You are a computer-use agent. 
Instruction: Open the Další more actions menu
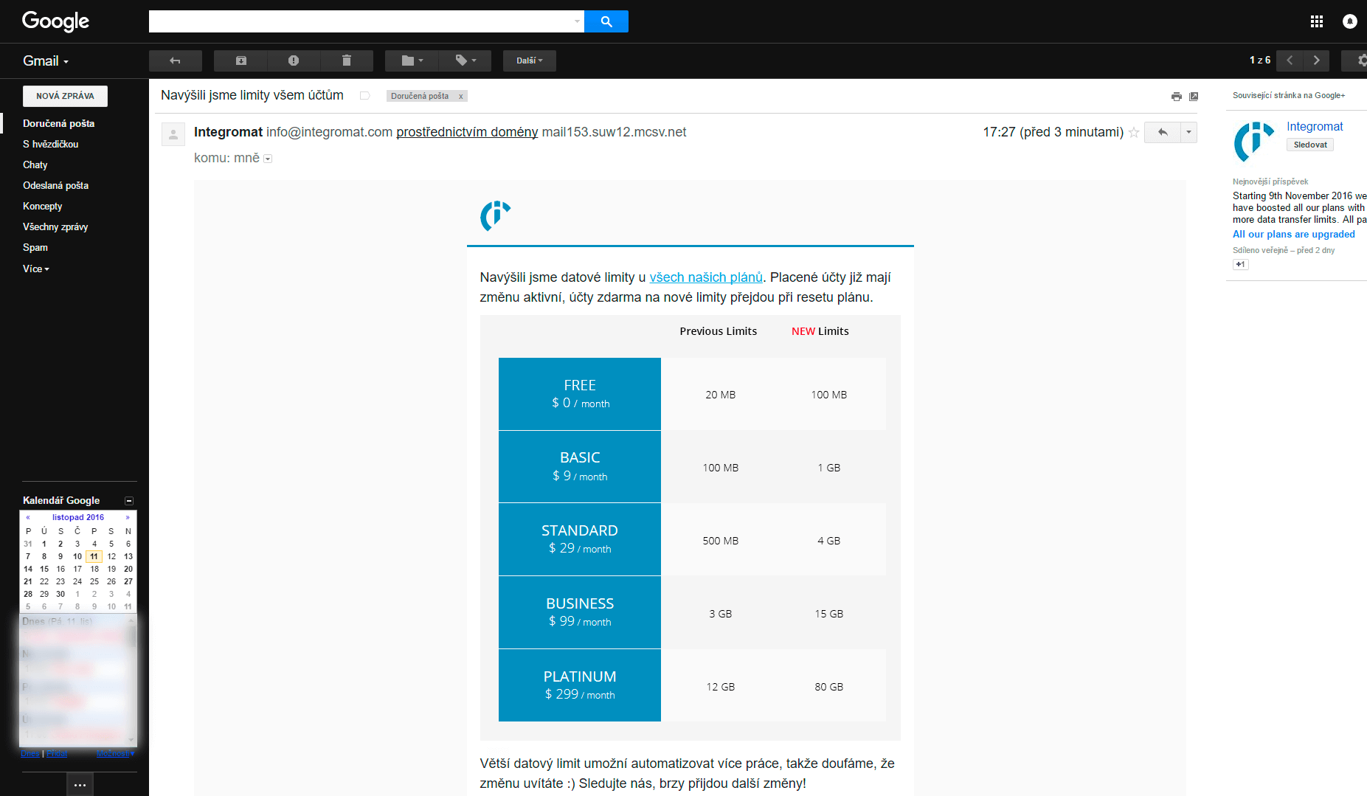coord(530,60)
